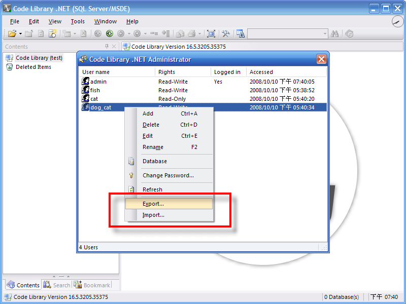Screen dimensions: 406x304
Task: Choose Add from the context menu
Action: click(x=169, y=113)
